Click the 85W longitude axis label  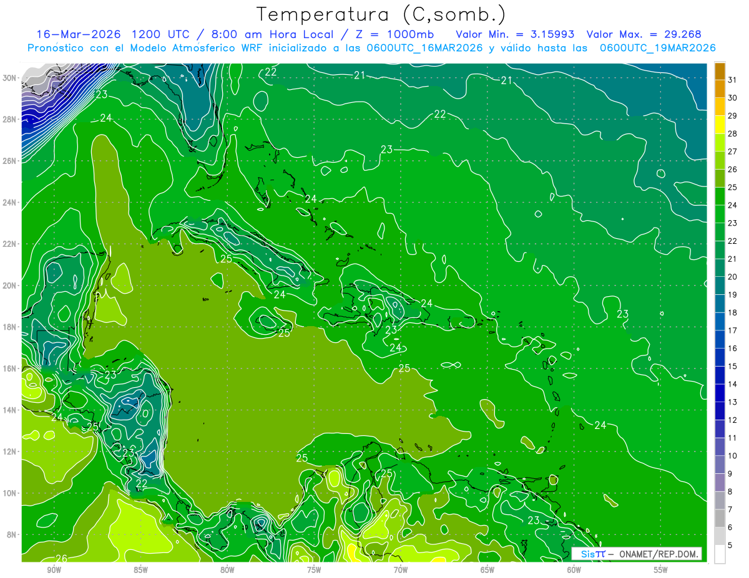[x=140, y=570]
